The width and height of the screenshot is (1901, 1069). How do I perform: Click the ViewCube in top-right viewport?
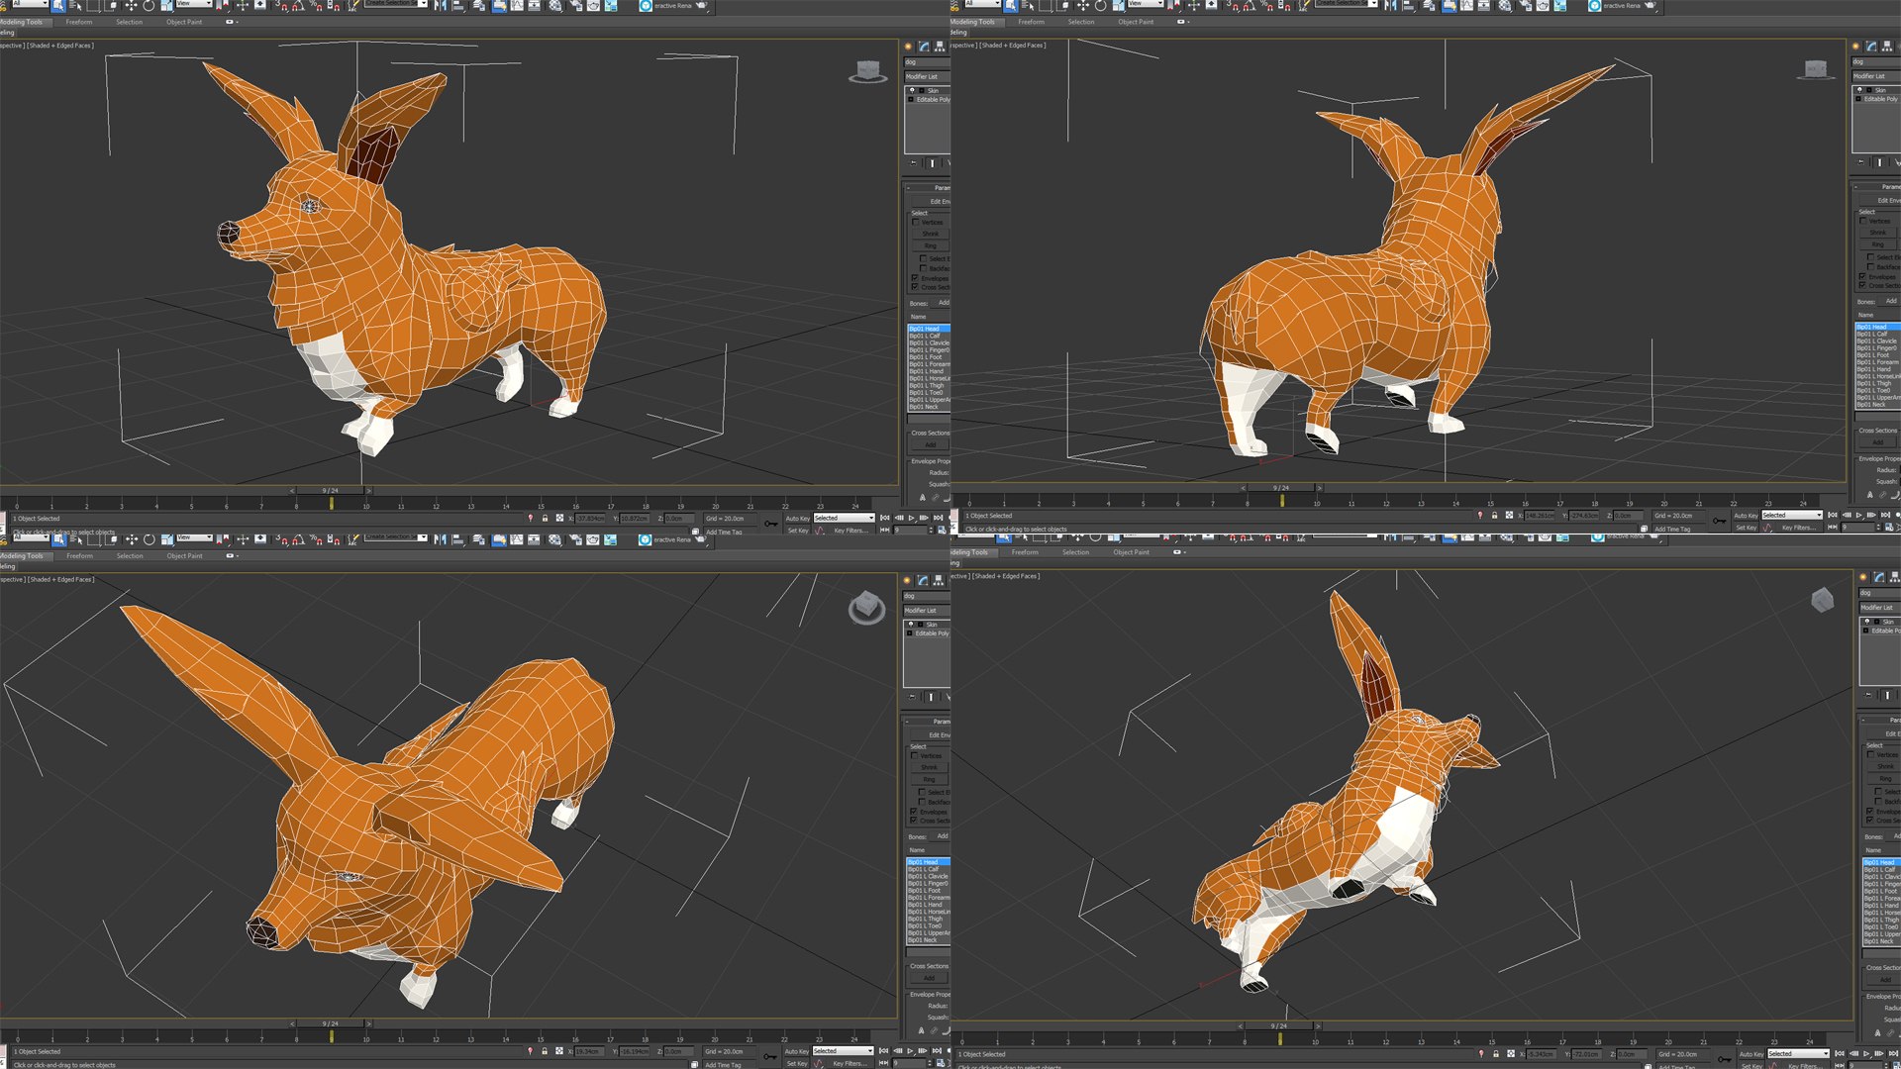1815,68
